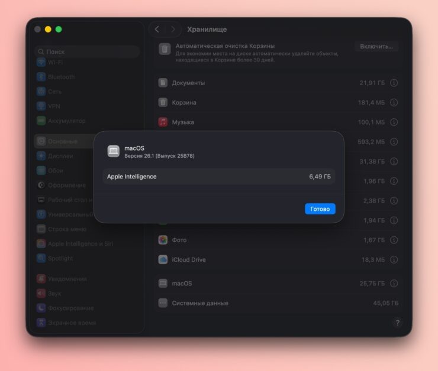This screenshot has height=371, width=438.
Task: Minimize the window with the yellow button
Action: tap(48, 30)
